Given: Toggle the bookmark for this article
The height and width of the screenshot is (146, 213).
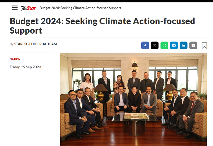Looking at the screenshot, I should tap(204, 46).
